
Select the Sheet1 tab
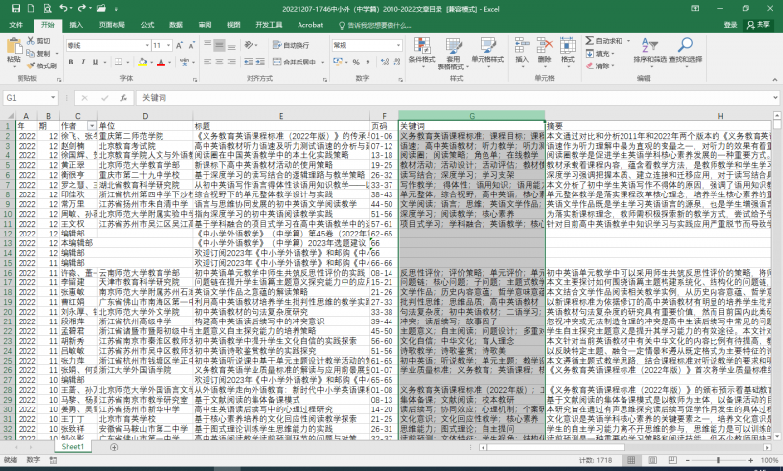click(72, 447)
